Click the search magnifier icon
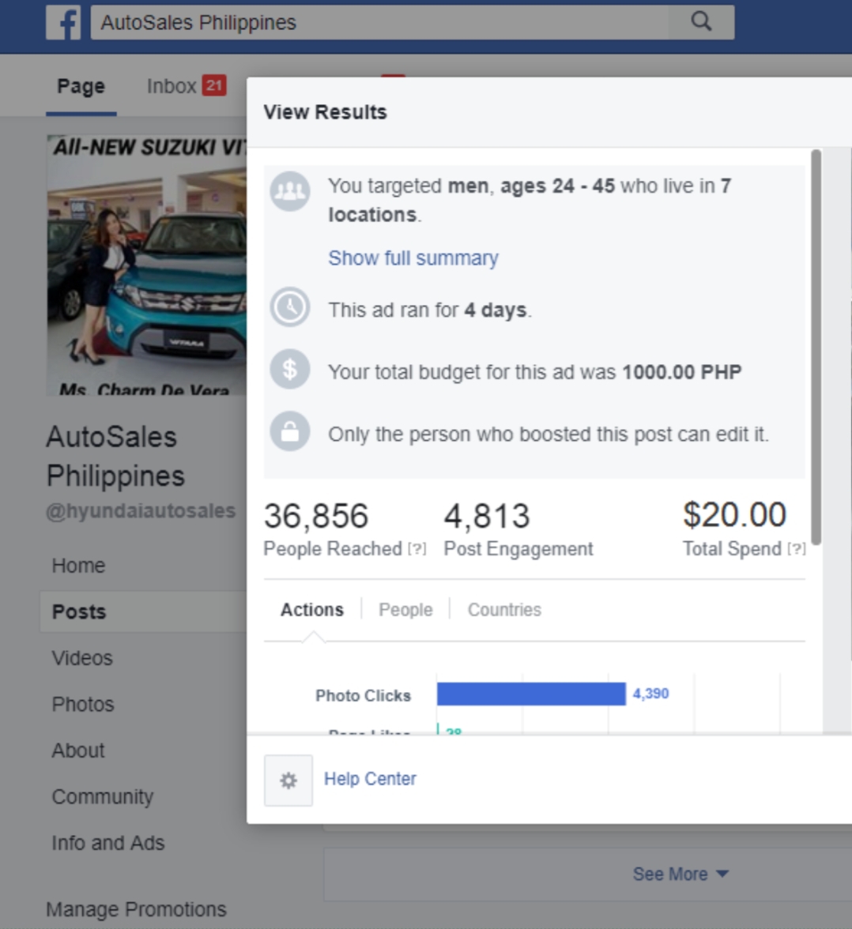This screenshot has height=929, width=852. point(701,21)
